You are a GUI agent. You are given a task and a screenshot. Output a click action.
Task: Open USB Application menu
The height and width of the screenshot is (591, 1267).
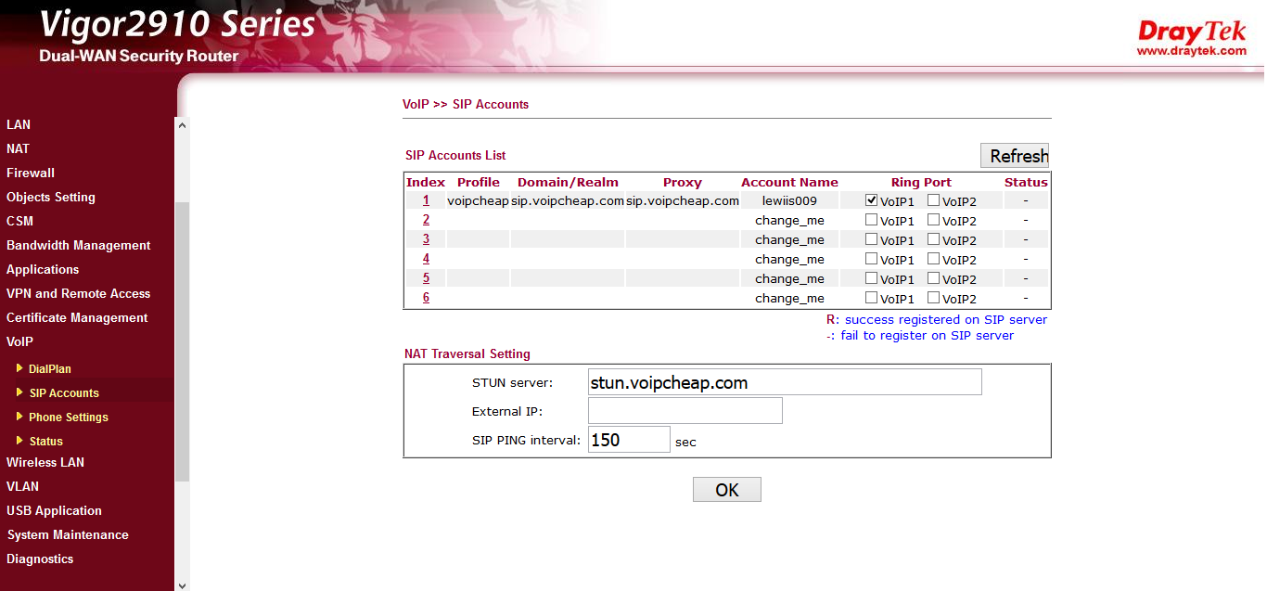tap(54, 510)
